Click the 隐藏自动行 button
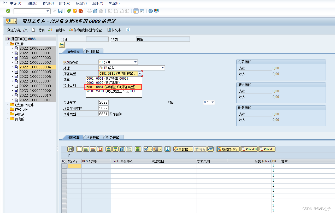The image size is (335, 213). pyautogui.click(x=228, y=149)
